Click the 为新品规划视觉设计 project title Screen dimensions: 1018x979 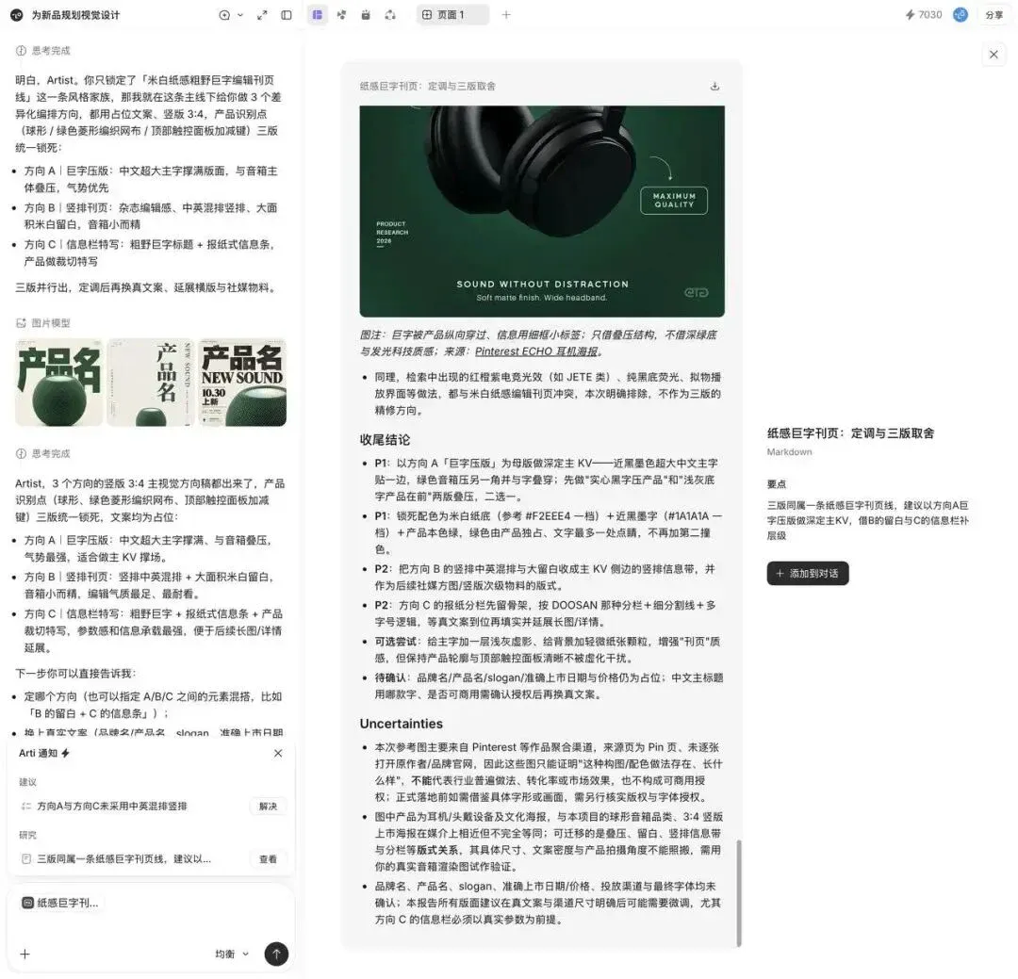coord(76,15)
